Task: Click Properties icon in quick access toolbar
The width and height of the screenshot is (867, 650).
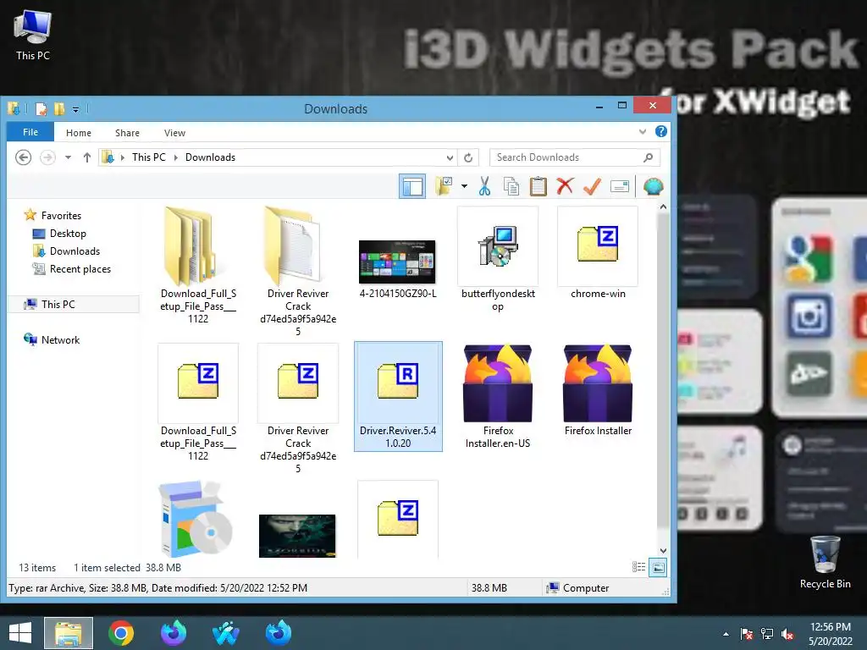Action: (x=41, y=109)
